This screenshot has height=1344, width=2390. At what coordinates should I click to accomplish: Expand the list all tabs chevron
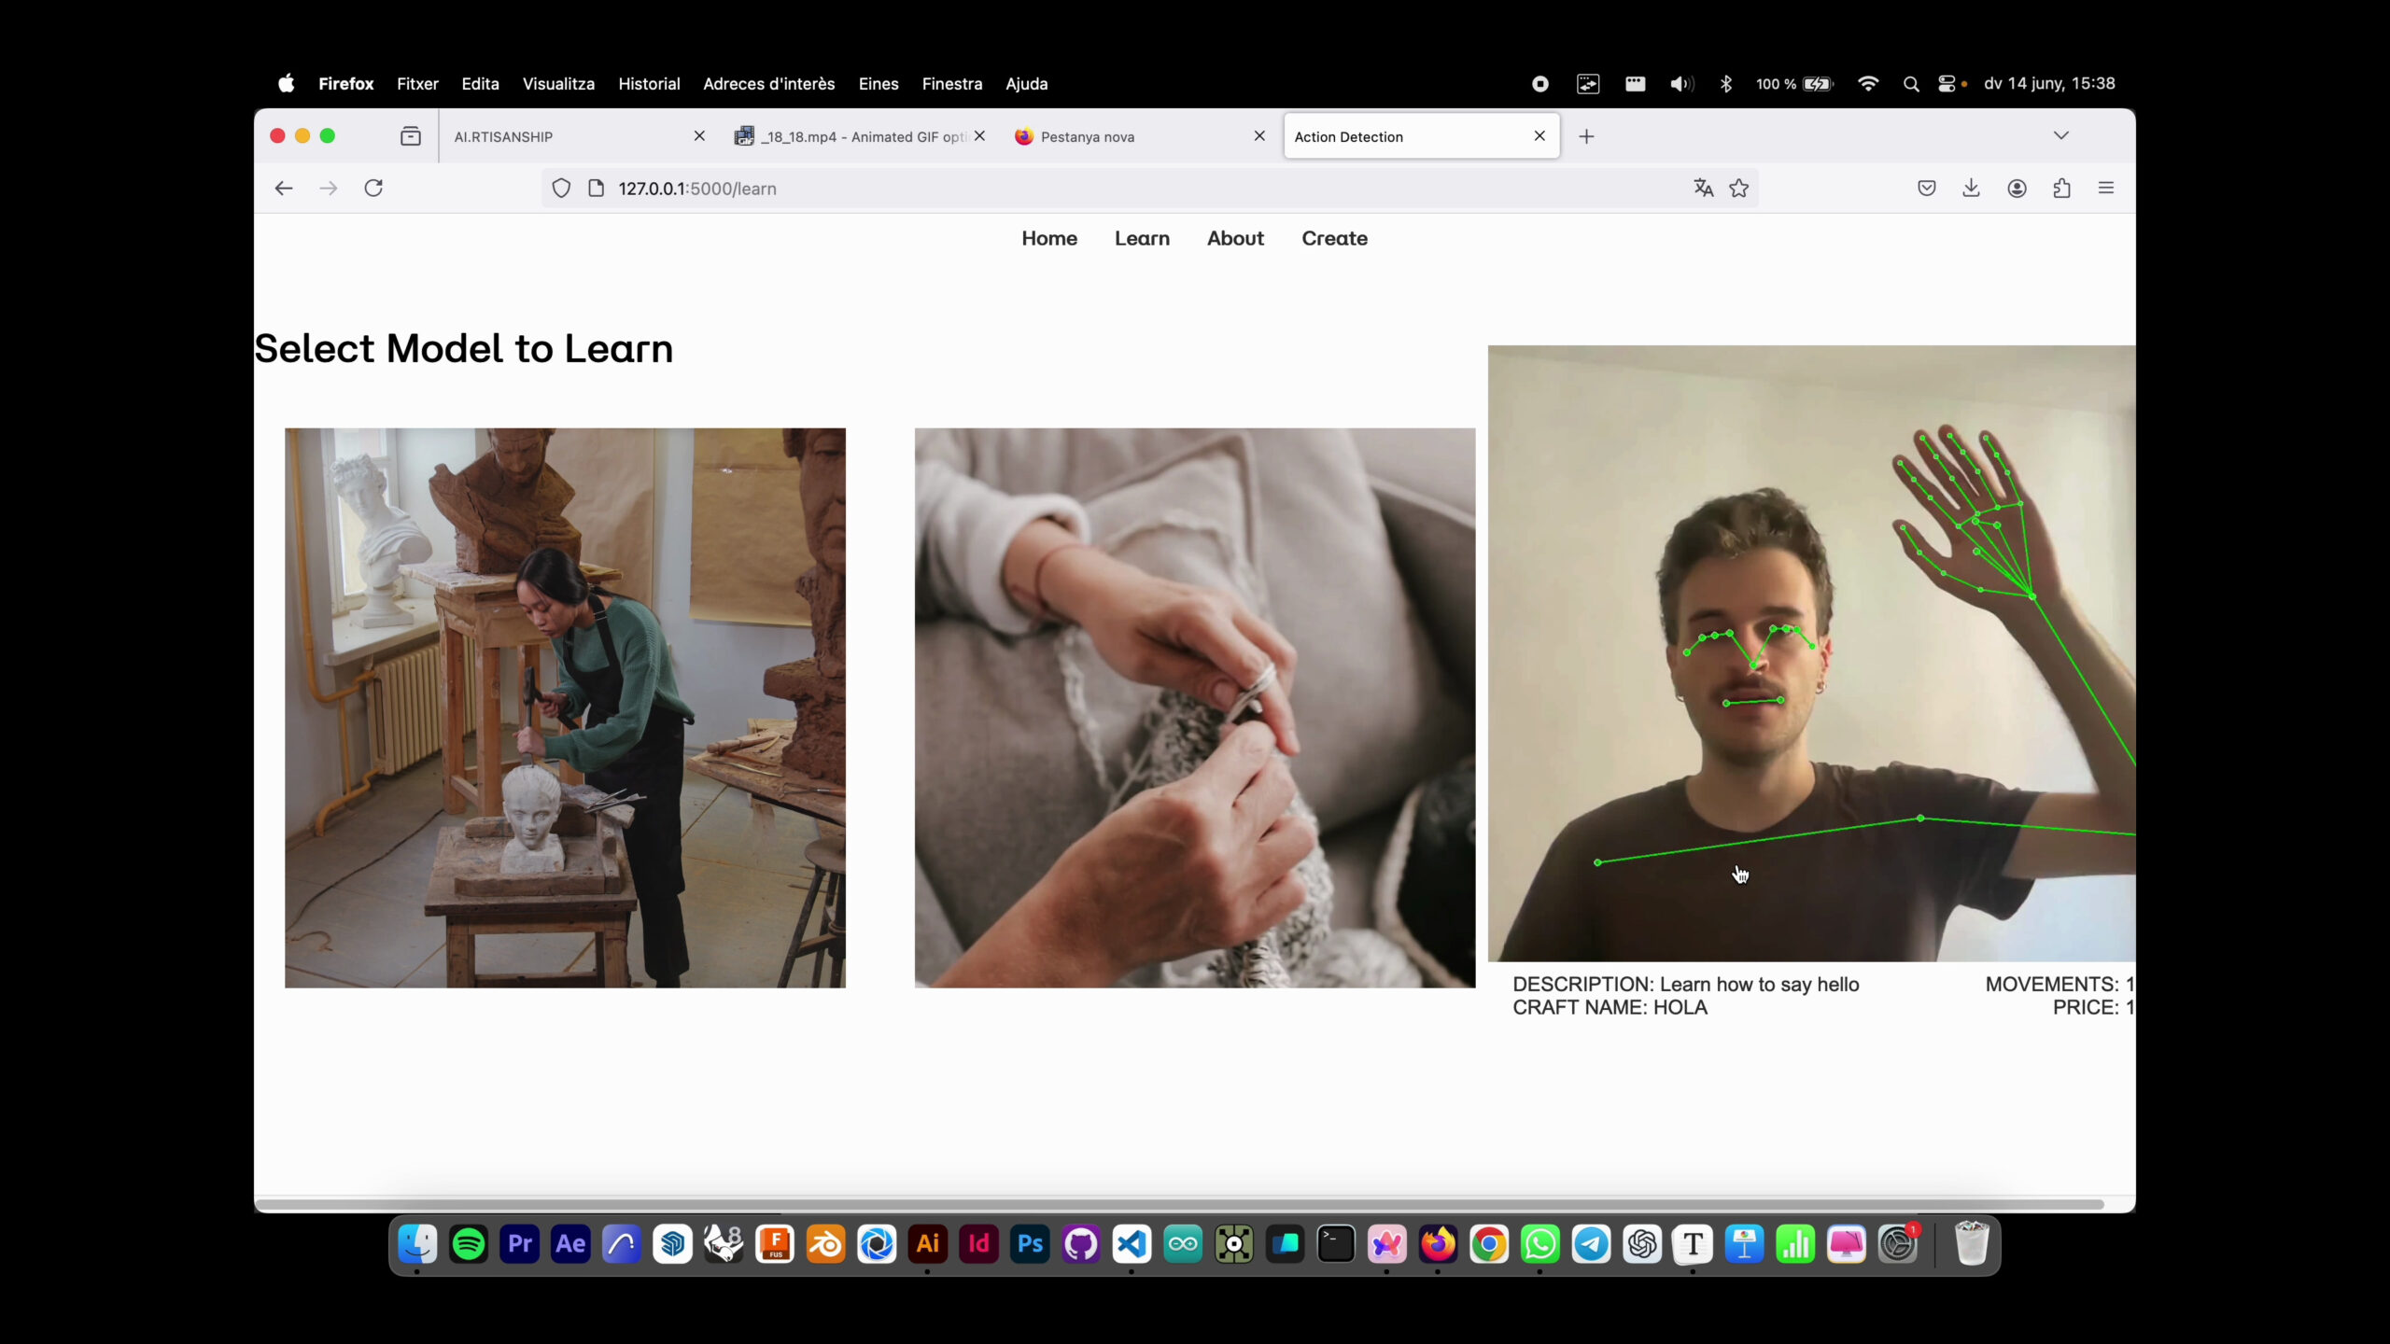pos(2061,136)
